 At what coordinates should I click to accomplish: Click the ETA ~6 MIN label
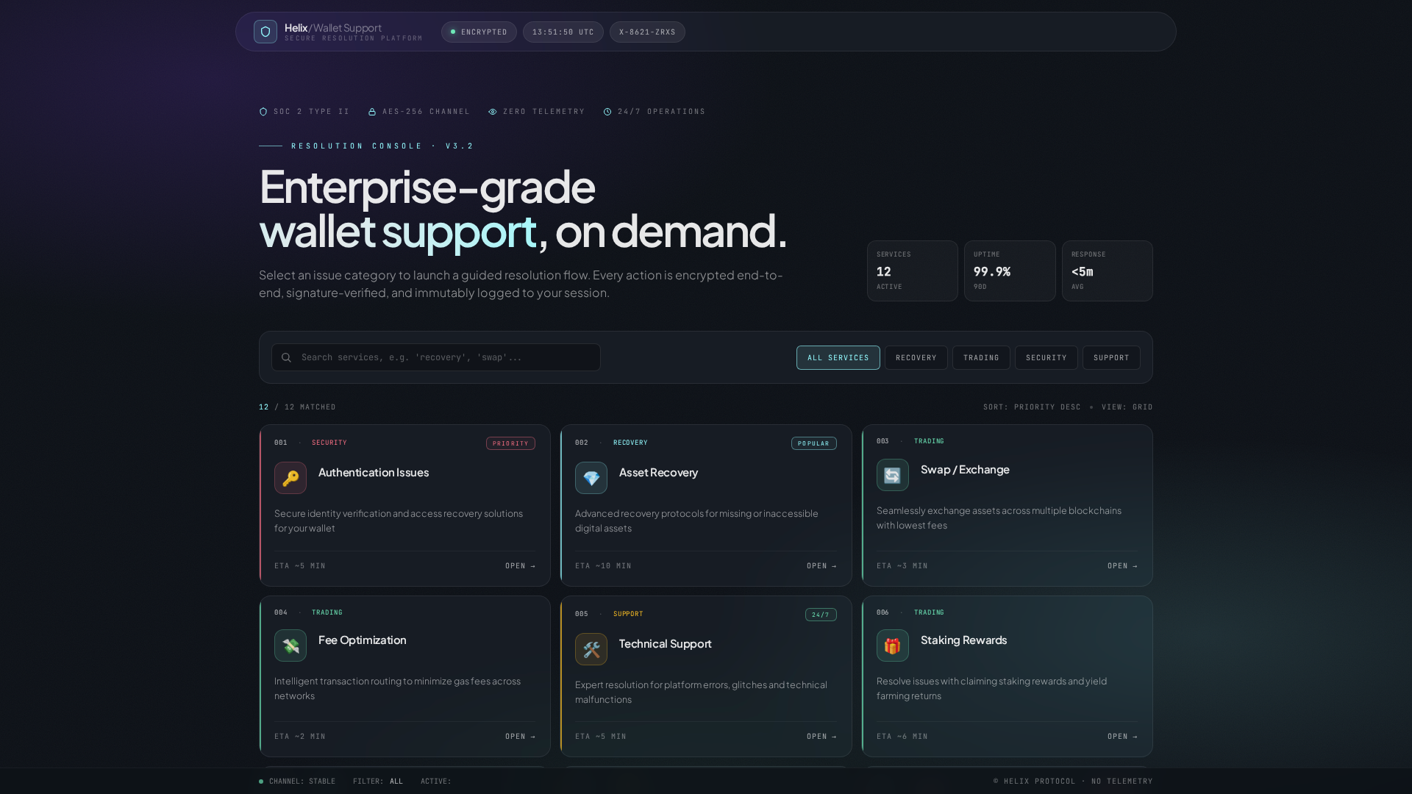point(902,737)
